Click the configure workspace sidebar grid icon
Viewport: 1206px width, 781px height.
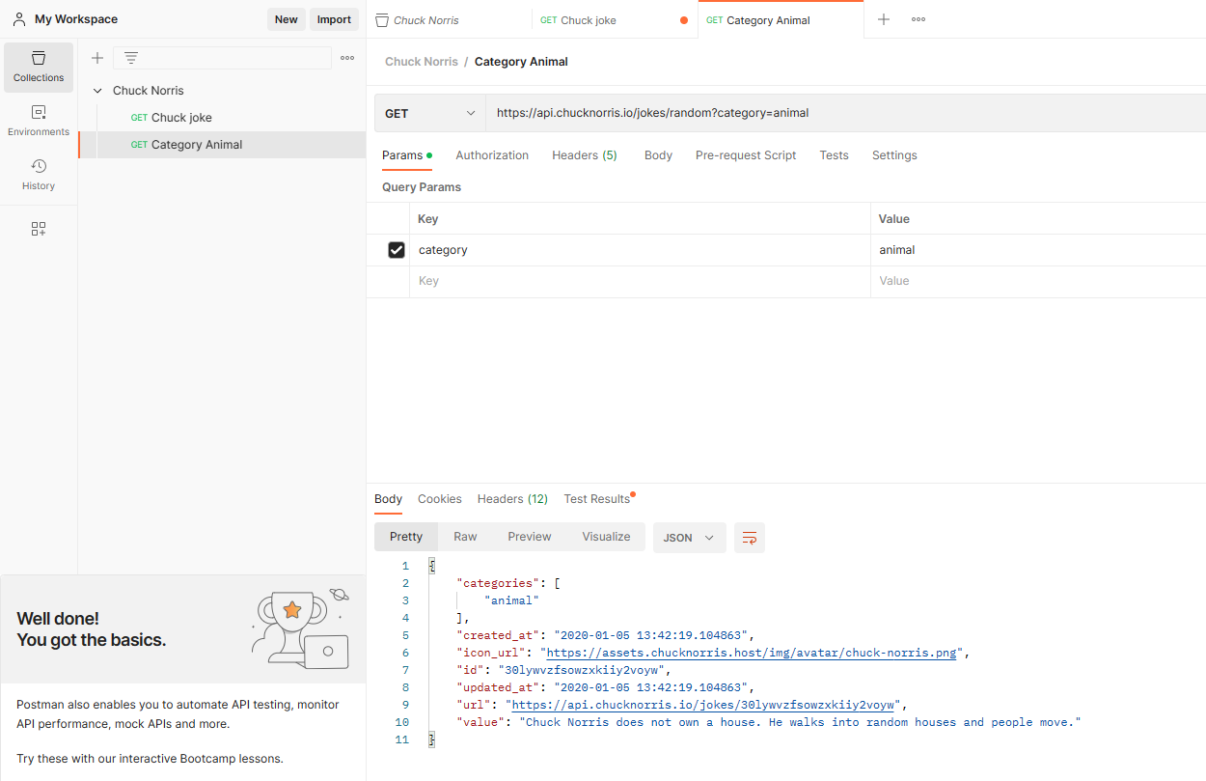coord(39,229)
